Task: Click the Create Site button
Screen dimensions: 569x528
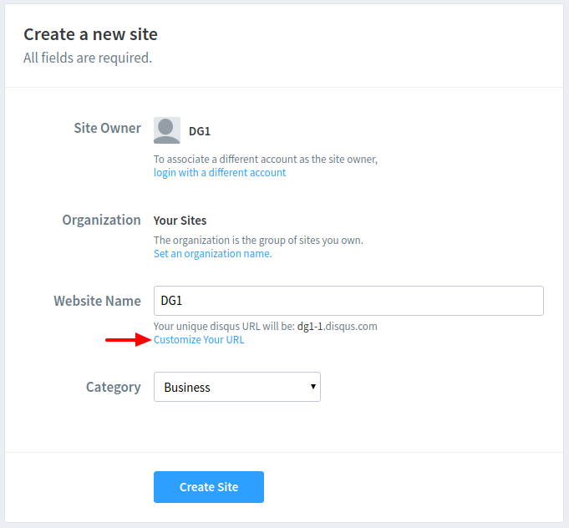Action: click(209, 487)
